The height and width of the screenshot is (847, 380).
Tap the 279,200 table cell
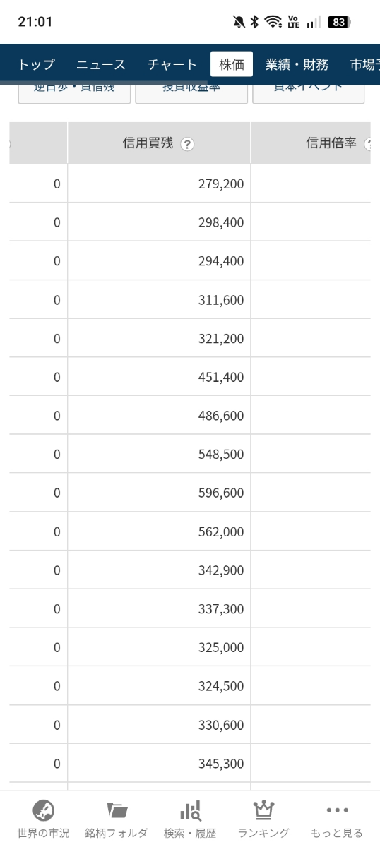[159, 184]
